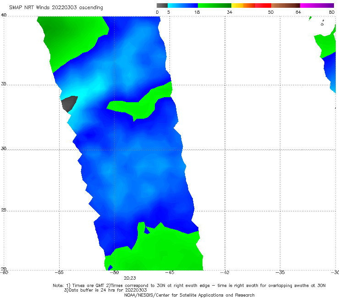Click the longitude label '-40'

225,272
